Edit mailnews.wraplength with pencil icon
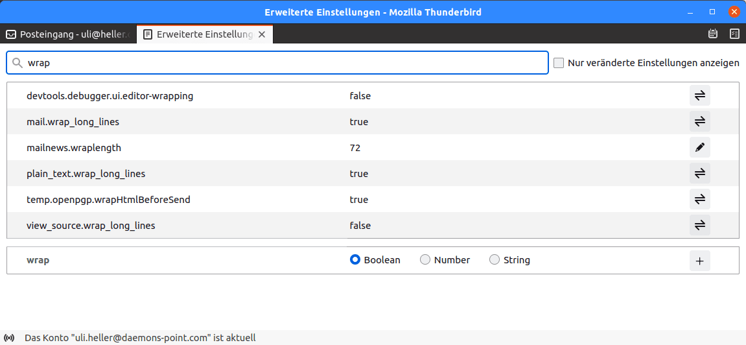 tap(699, 148)
